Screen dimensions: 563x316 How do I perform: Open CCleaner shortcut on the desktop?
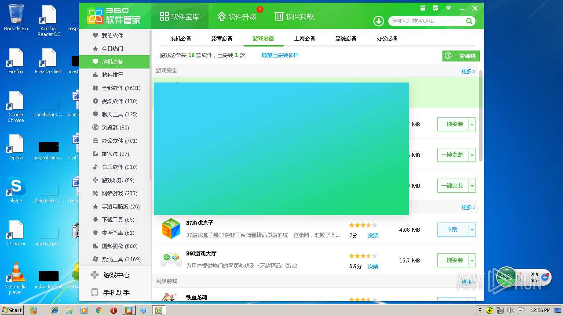point(16,233)
